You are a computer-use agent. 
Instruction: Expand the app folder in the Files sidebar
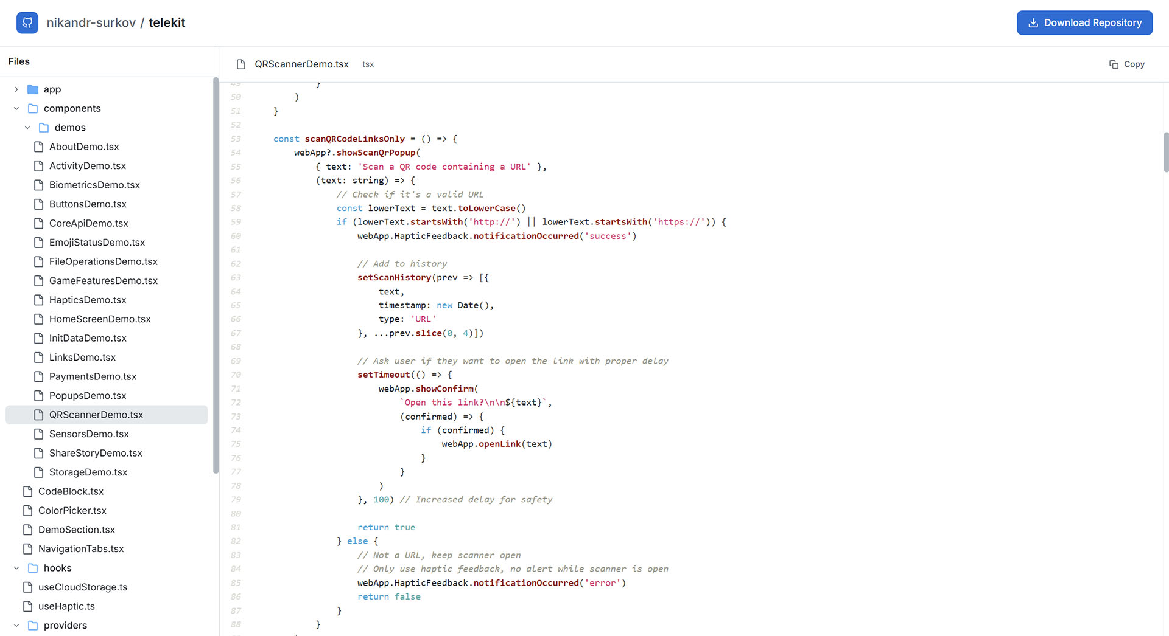point(16,89)
